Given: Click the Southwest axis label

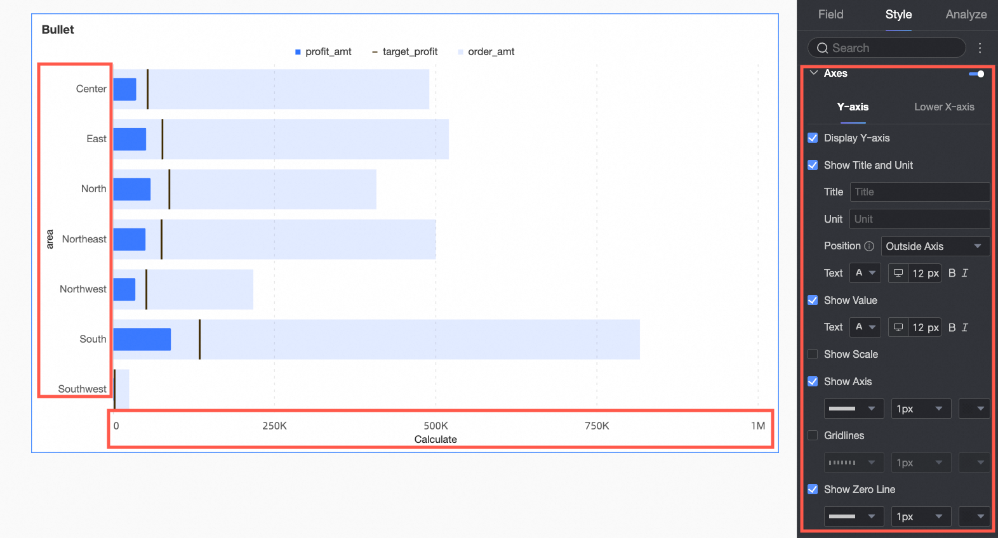Looking at the screenshot, I should point(83,389).
